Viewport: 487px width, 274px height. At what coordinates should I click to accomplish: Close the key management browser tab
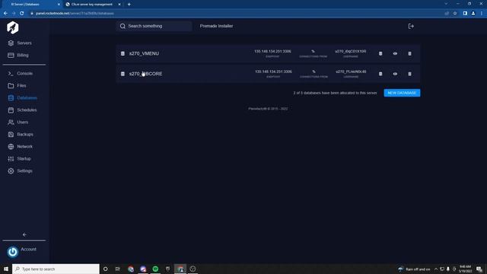pyautogui.click(x=119, y=5)
